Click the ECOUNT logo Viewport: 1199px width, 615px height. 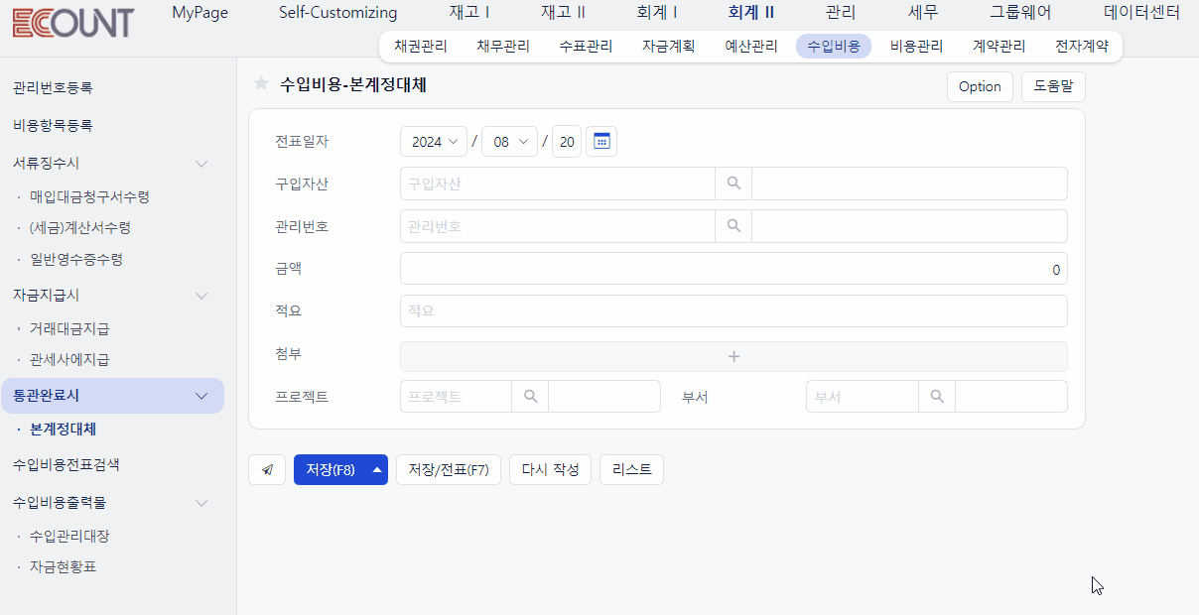pos(72,22)
